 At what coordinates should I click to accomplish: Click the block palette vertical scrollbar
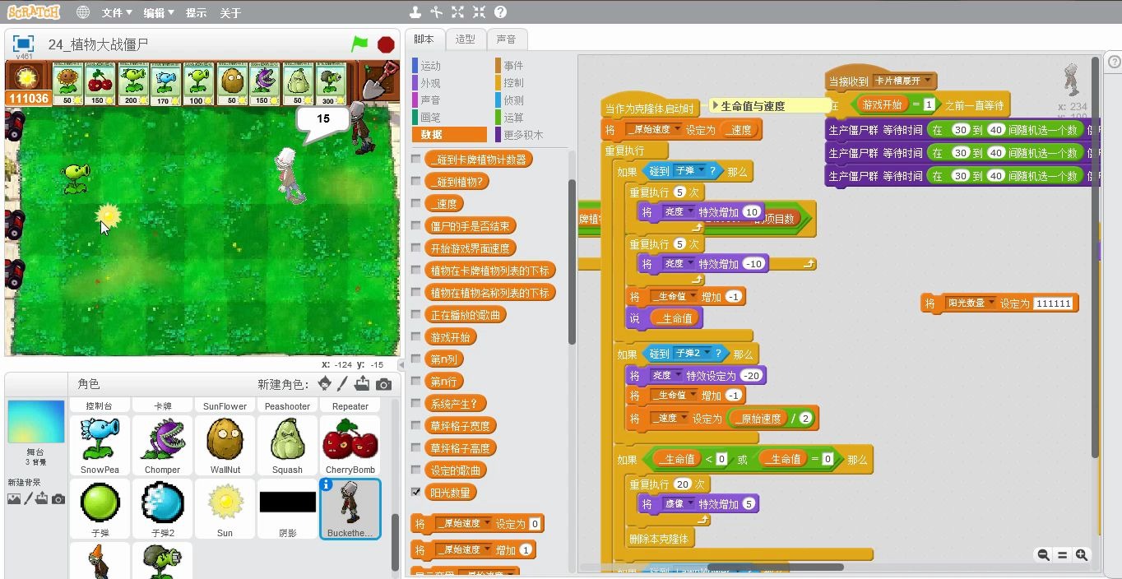coord(572,263)
